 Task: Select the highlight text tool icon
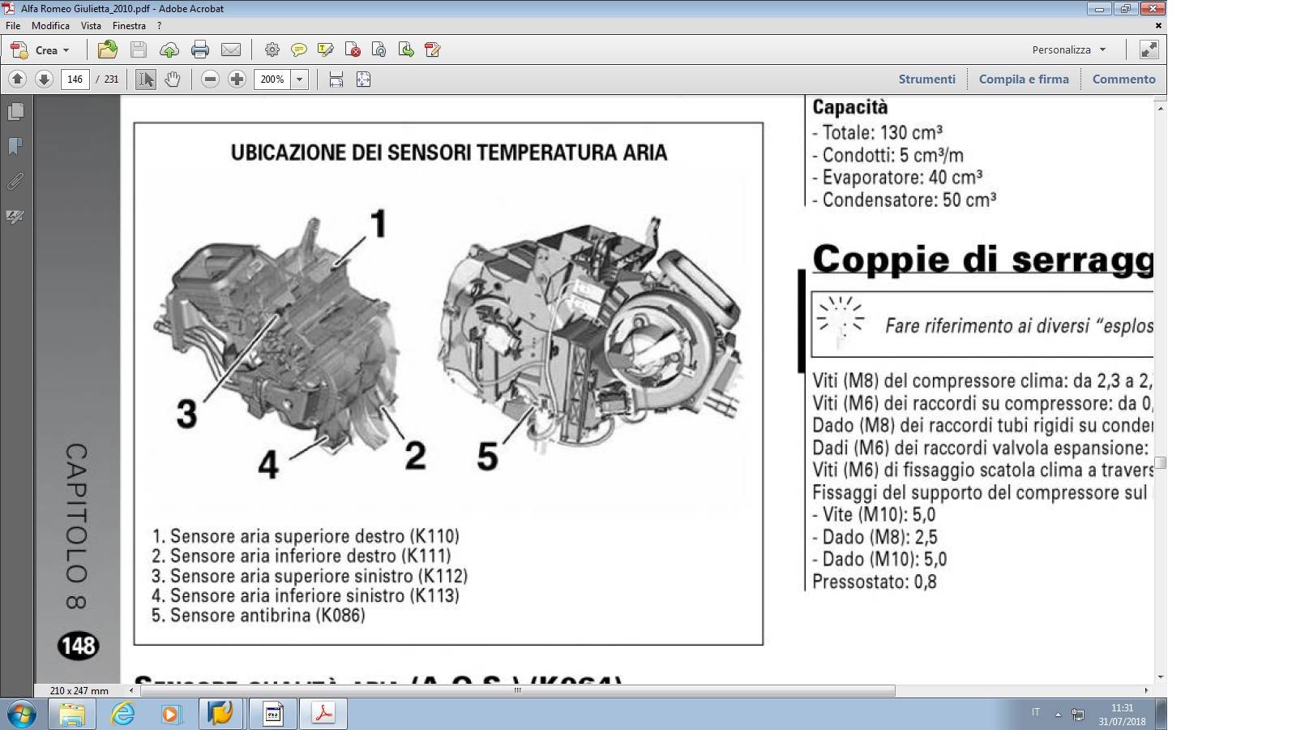pyautogui.click(x=326, y=50)
